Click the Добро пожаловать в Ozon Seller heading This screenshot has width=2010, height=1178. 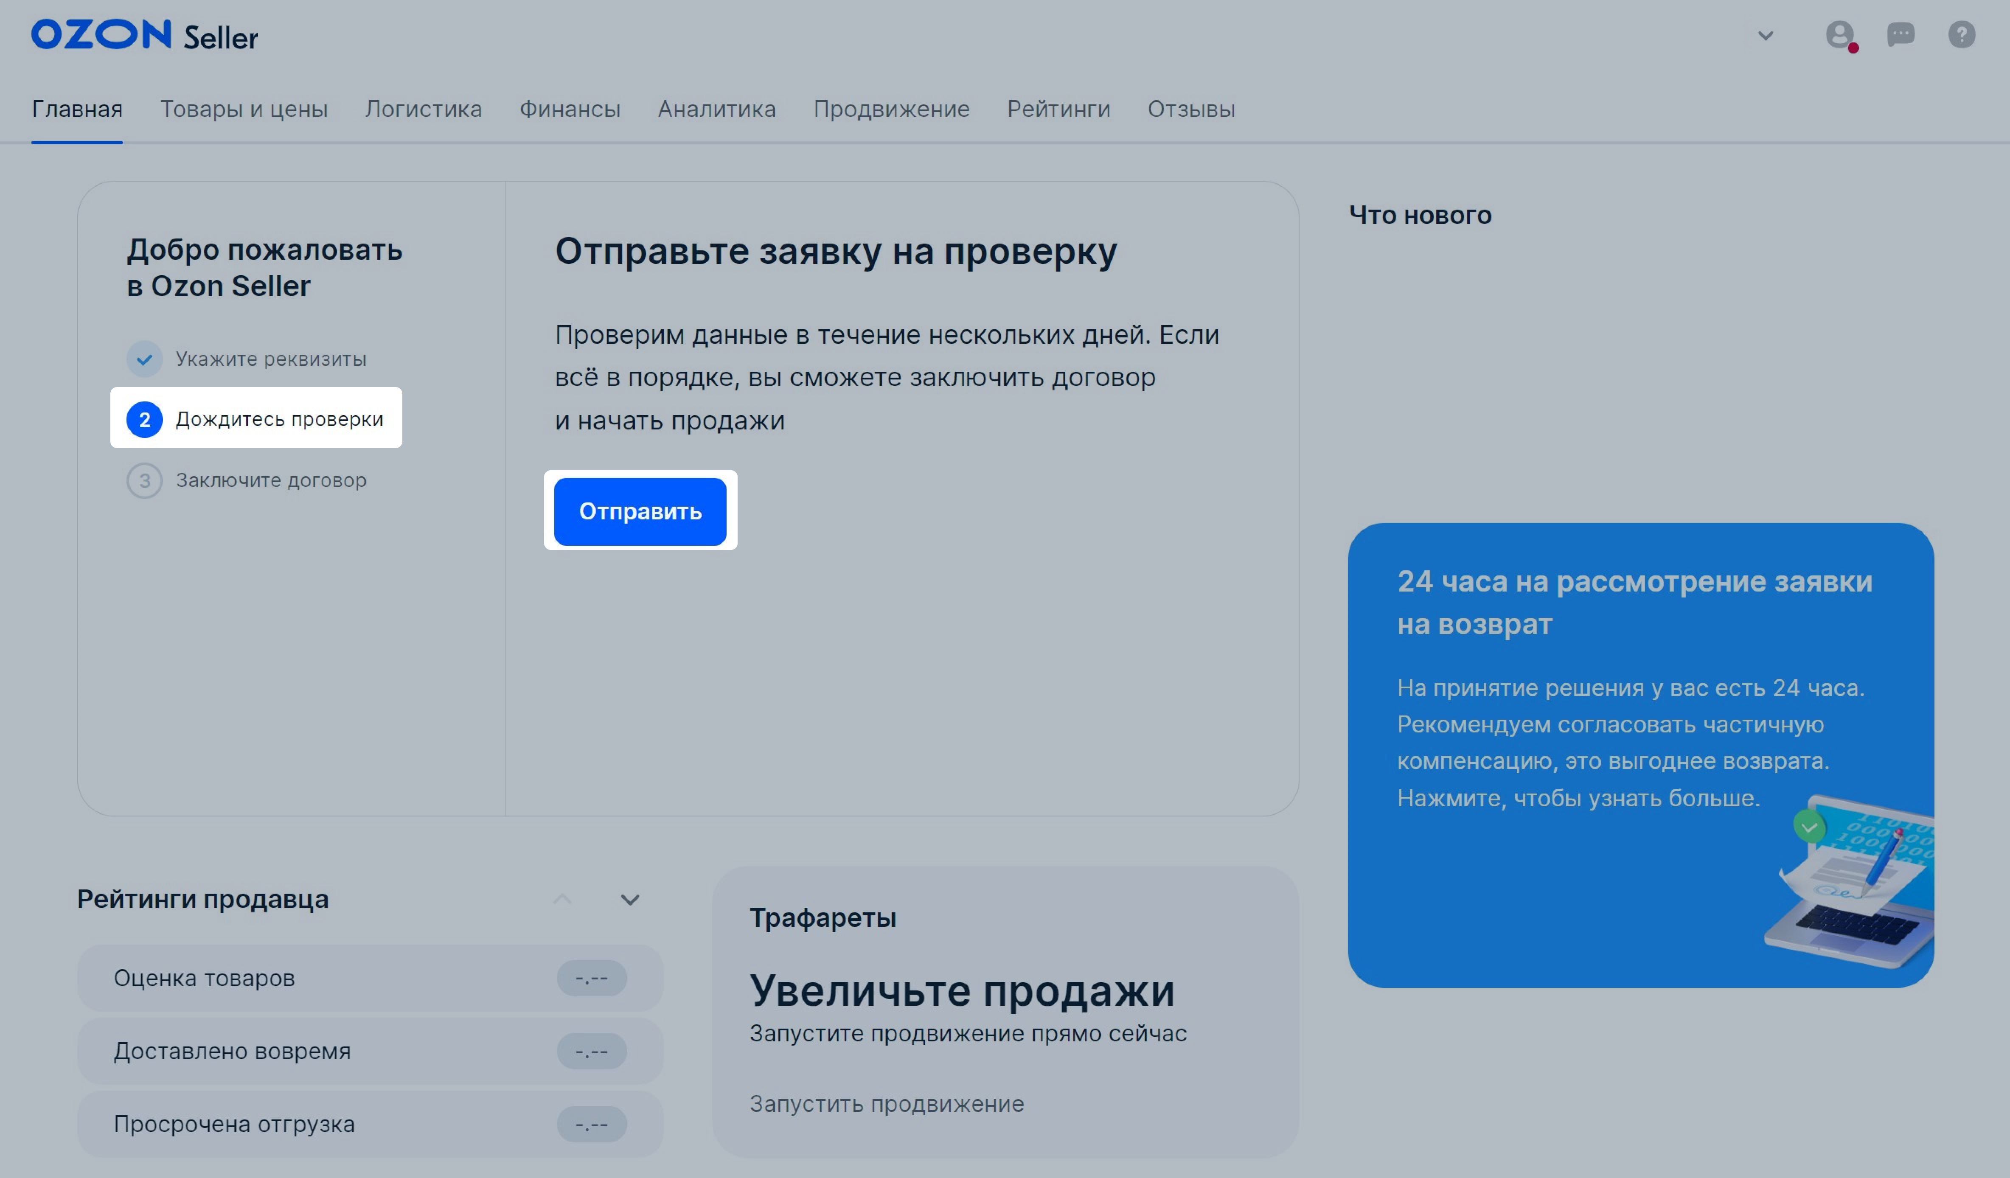click(x=264, y=267)
